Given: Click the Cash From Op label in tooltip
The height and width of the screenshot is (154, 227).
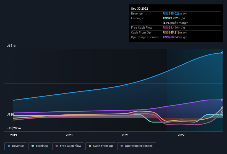Looking at the screenshot, I should pyautogui.click(x=141, y=32).
